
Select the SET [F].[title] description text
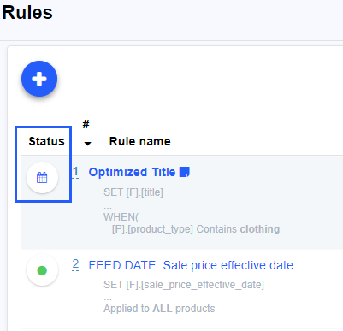133,192
